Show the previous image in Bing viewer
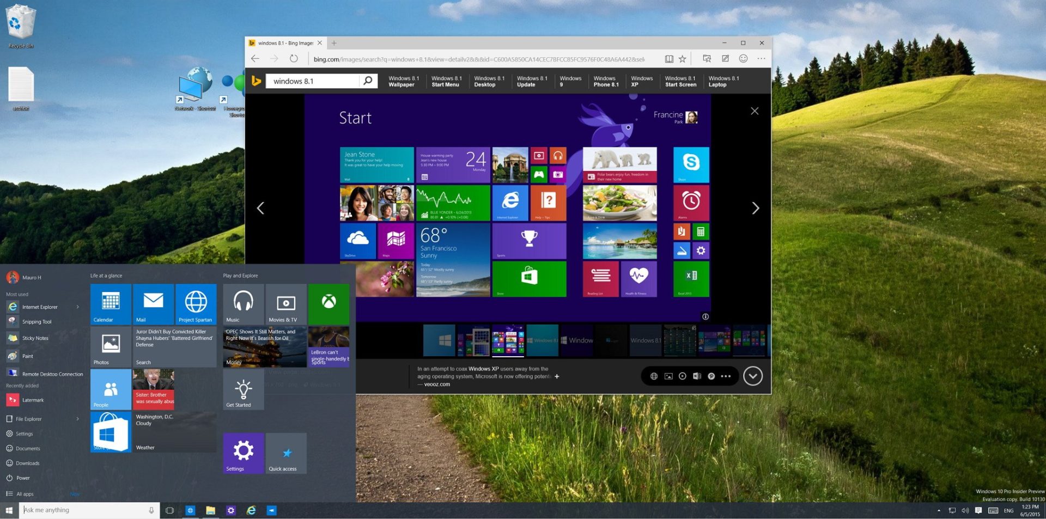The width and height of the screenshot is (1046, 519). coord(260,208)
